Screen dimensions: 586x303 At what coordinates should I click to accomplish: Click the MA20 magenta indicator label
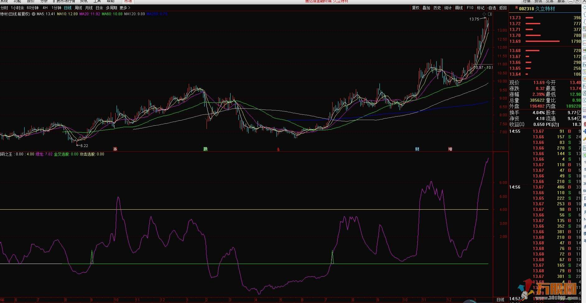[90, 14]
